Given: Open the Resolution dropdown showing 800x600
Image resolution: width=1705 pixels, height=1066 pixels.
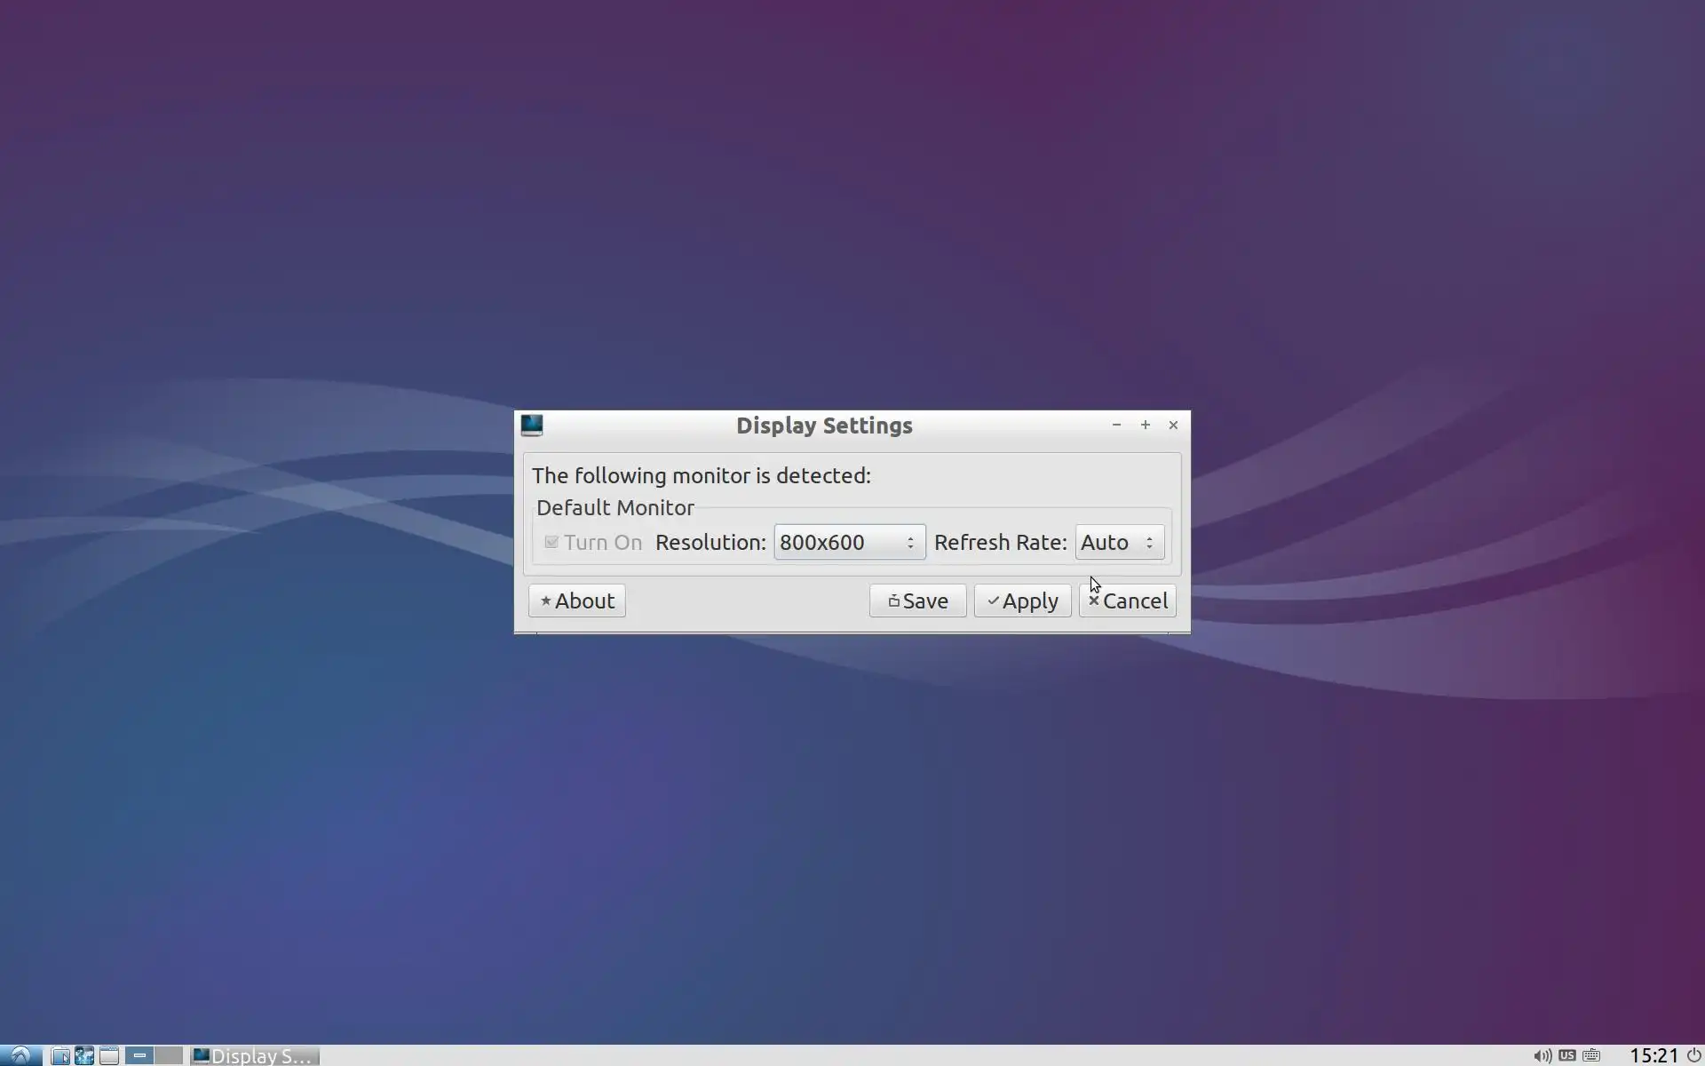Looking at the screenshot, I should pyautogui.click(x=849, y=542).
